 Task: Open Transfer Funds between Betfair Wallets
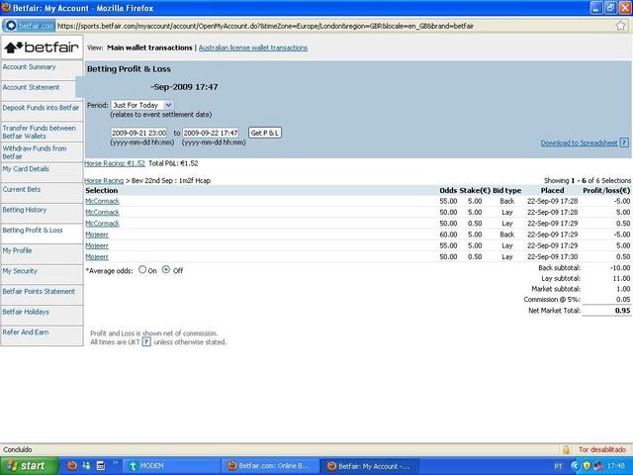40,132
